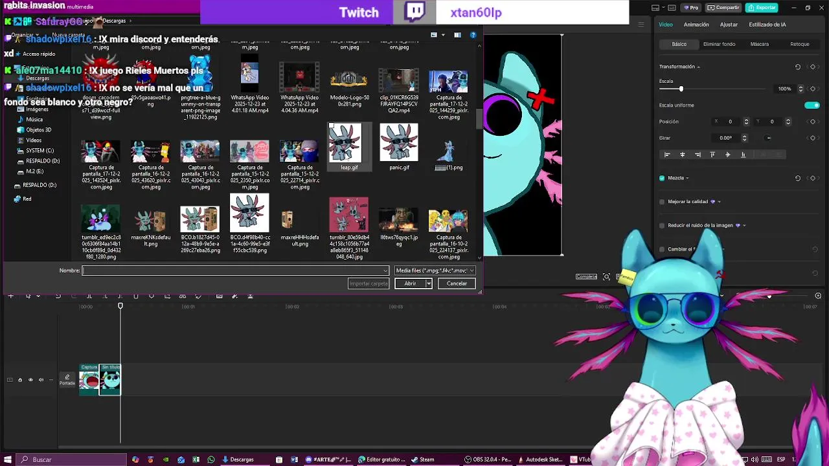This screenshot has height=466, width=829.
Task: Switch to the Video tab
Action: [666, 25]
